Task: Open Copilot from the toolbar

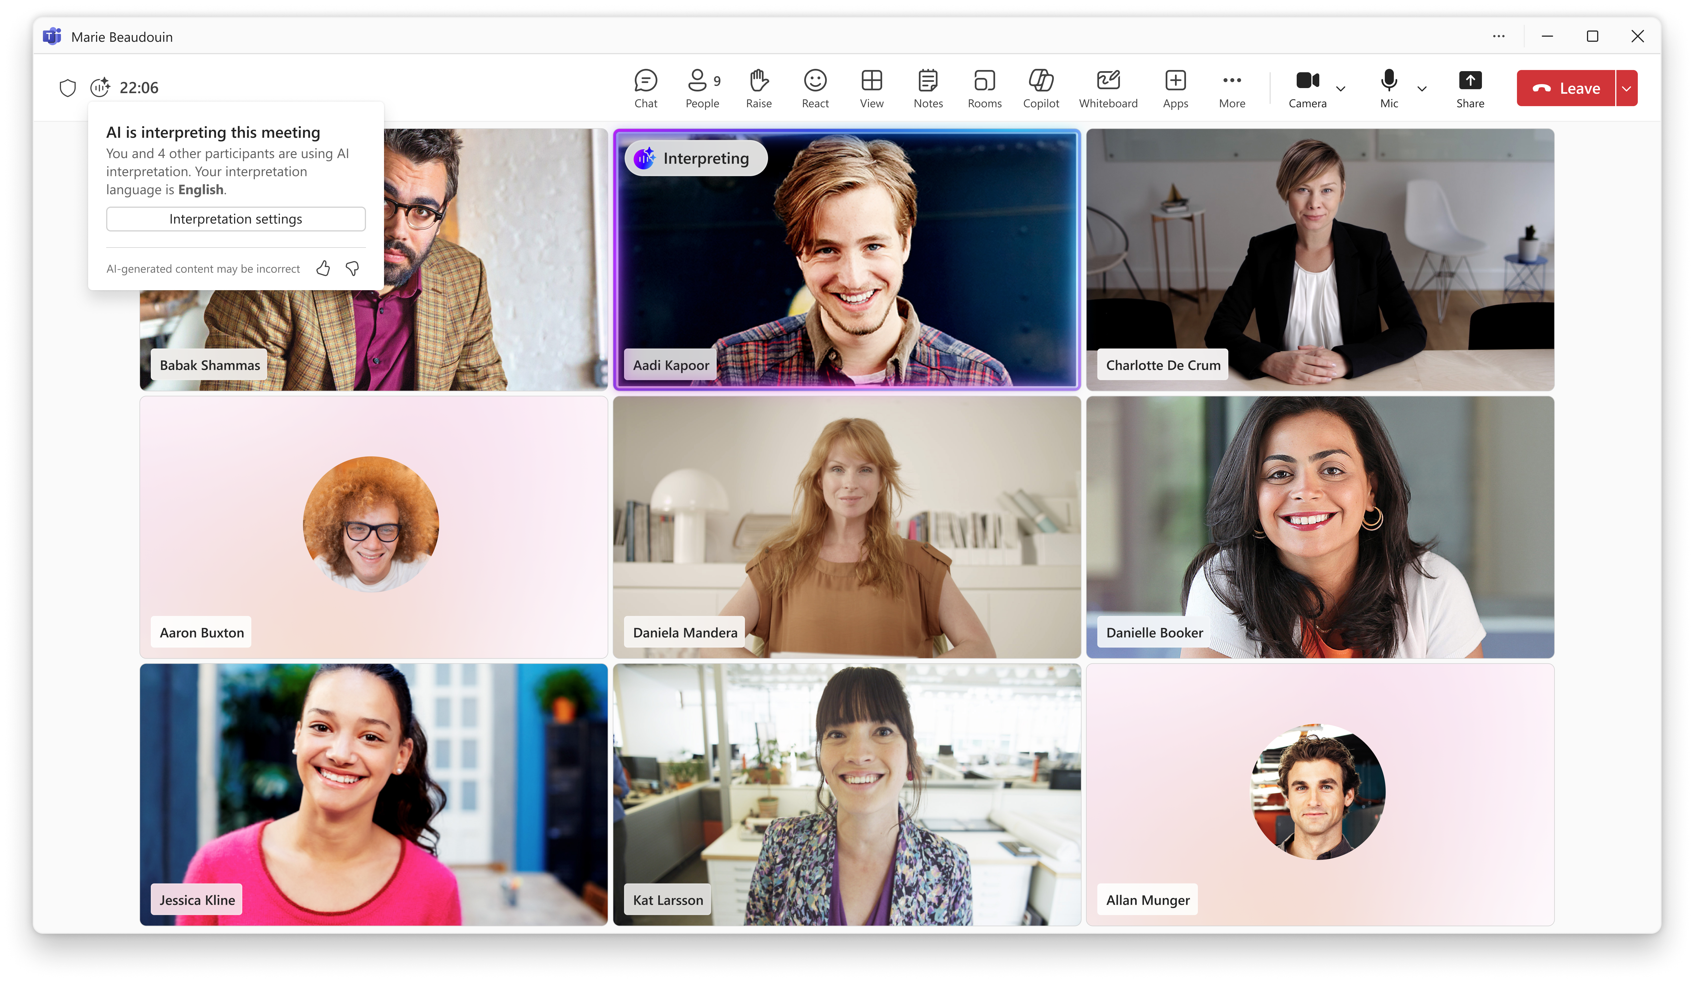Action: 1041,88
